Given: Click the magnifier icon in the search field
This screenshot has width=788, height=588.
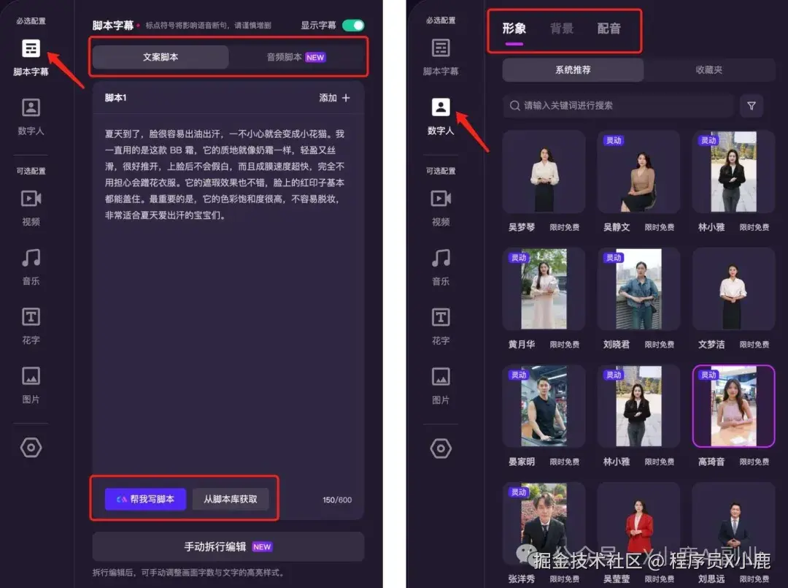Looking at the screenshot, I should pyautogui.click(x=515, y=106).
